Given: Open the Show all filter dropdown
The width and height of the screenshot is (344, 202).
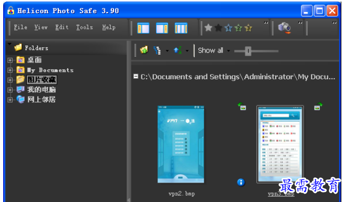Looking at the screenshot, I should 214,50.
